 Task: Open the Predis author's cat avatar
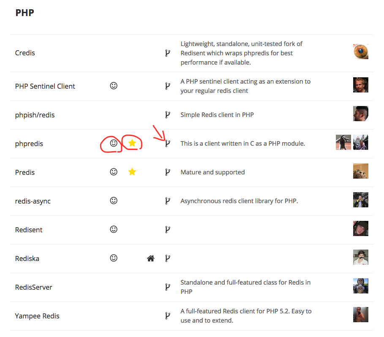pos(360,171)
